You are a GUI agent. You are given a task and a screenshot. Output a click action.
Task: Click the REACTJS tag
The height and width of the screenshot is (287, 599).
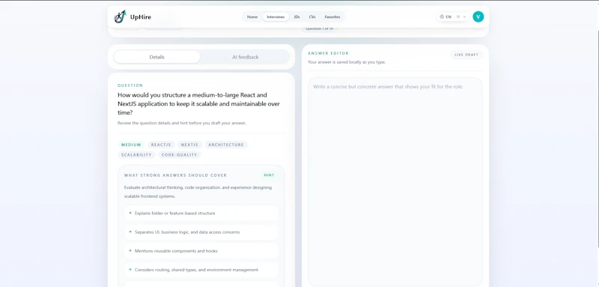(x=161, y=145)
